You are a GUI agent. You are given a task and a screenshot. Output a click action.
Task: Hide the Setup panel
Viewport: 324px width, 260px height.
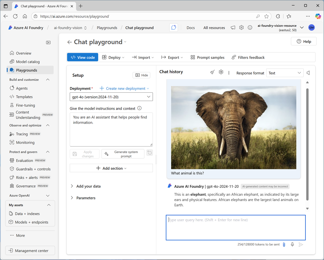[x=141, y=75]
